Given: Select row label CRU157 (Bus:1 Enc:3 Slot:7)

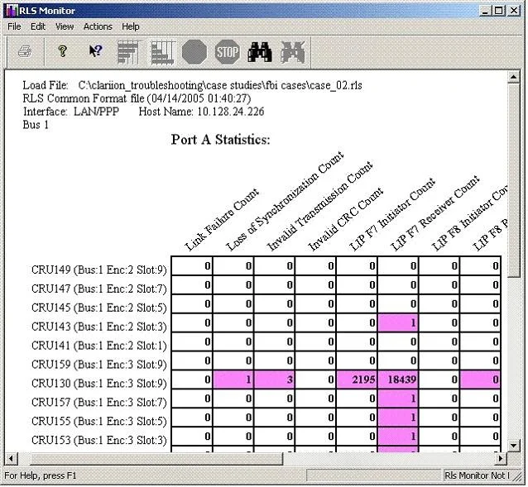Looking at the screenshot, I should coord(99,402).
